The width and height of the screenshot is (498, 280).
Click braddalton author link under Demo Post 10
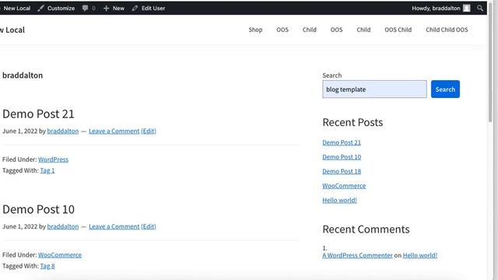coord(62,226)
